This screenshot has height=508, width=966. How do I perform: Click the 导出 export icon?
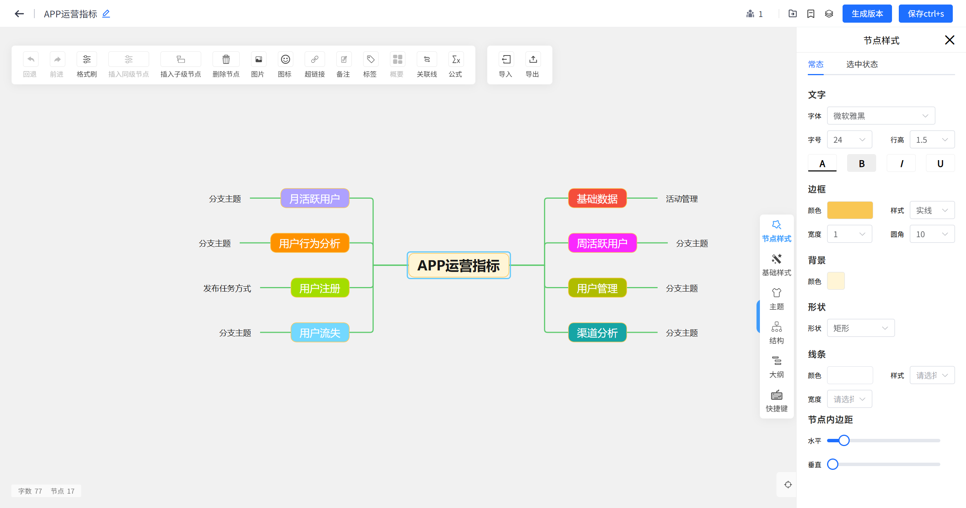coord(533,60)
